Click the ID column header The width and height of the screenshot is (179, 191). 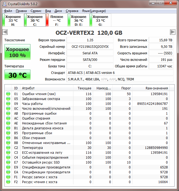click(x=16, y=88)
